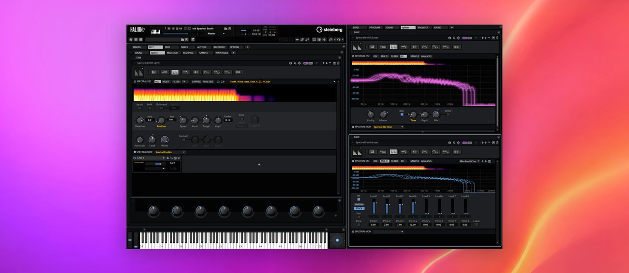The height and width of the screenshot is (273, 629).
Task: Open the LFO section icon in left layer toolbar
Action: 217,72
